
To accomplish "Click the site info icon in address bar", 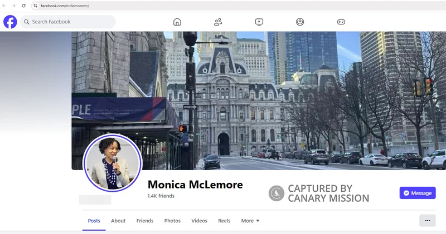I will [35, 6].
